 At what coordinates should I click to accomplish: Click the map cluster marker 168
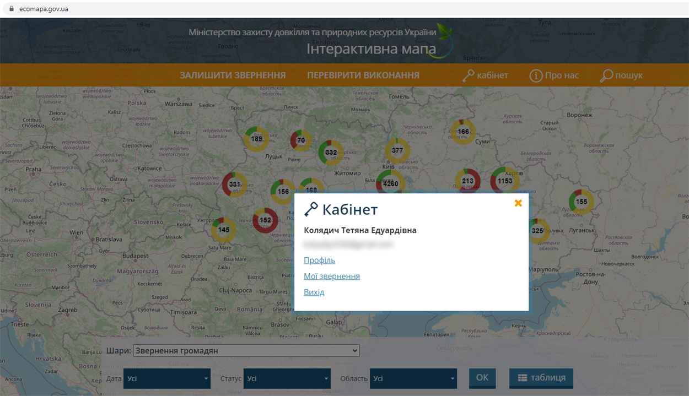click(x=311, y=186)
